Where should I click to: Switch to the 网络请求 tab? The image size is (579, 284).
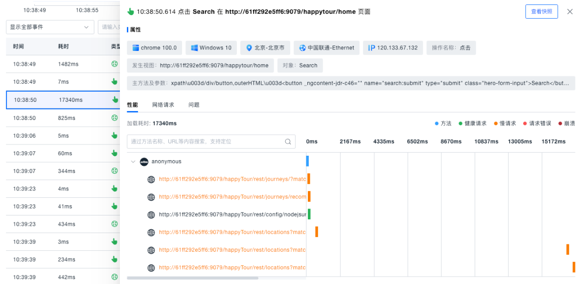click(163, 105)
